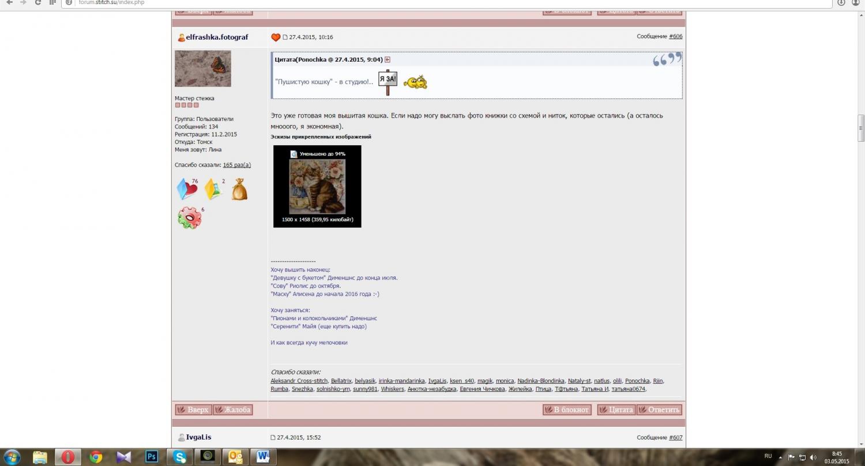Open the embroidered cat image thumbnail
Viewport: 865px width, 466px height.
(317, 187)
